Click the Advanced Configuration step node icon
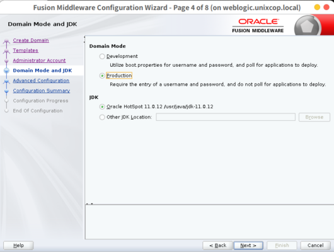Image resolution: width=334 pixels, height=252 pixels. click(6, 81)
